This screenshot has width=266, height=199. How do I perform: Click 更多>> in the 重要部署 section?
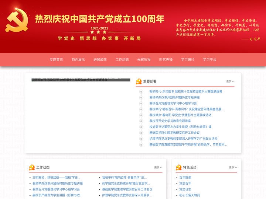[x=230, y=81]
